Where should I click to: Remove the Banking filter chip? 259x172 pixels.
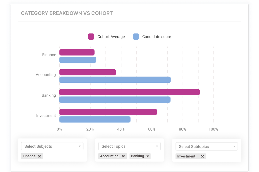147,156
